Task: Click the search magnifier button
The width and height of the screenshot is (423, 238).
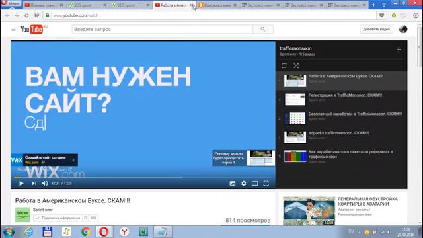Action: (x=263, y=29)
